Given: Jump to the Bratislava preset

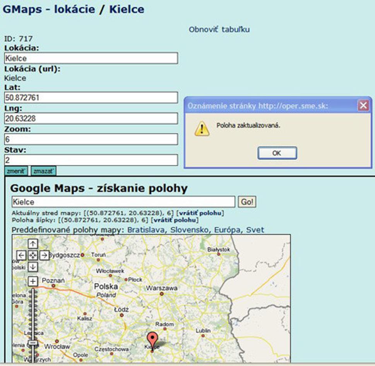Looking at the screenshot, I should 146,230.
